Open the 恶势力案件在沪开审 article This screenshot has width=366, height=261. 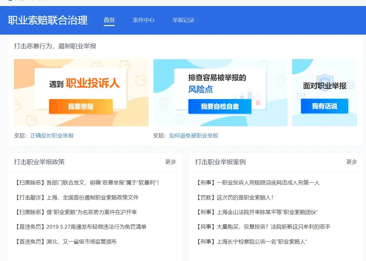click(75, 212)
